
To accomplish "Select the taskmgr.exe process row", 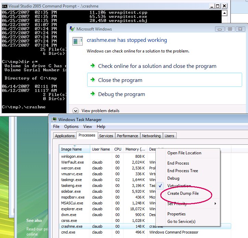I will pos(108,180).
